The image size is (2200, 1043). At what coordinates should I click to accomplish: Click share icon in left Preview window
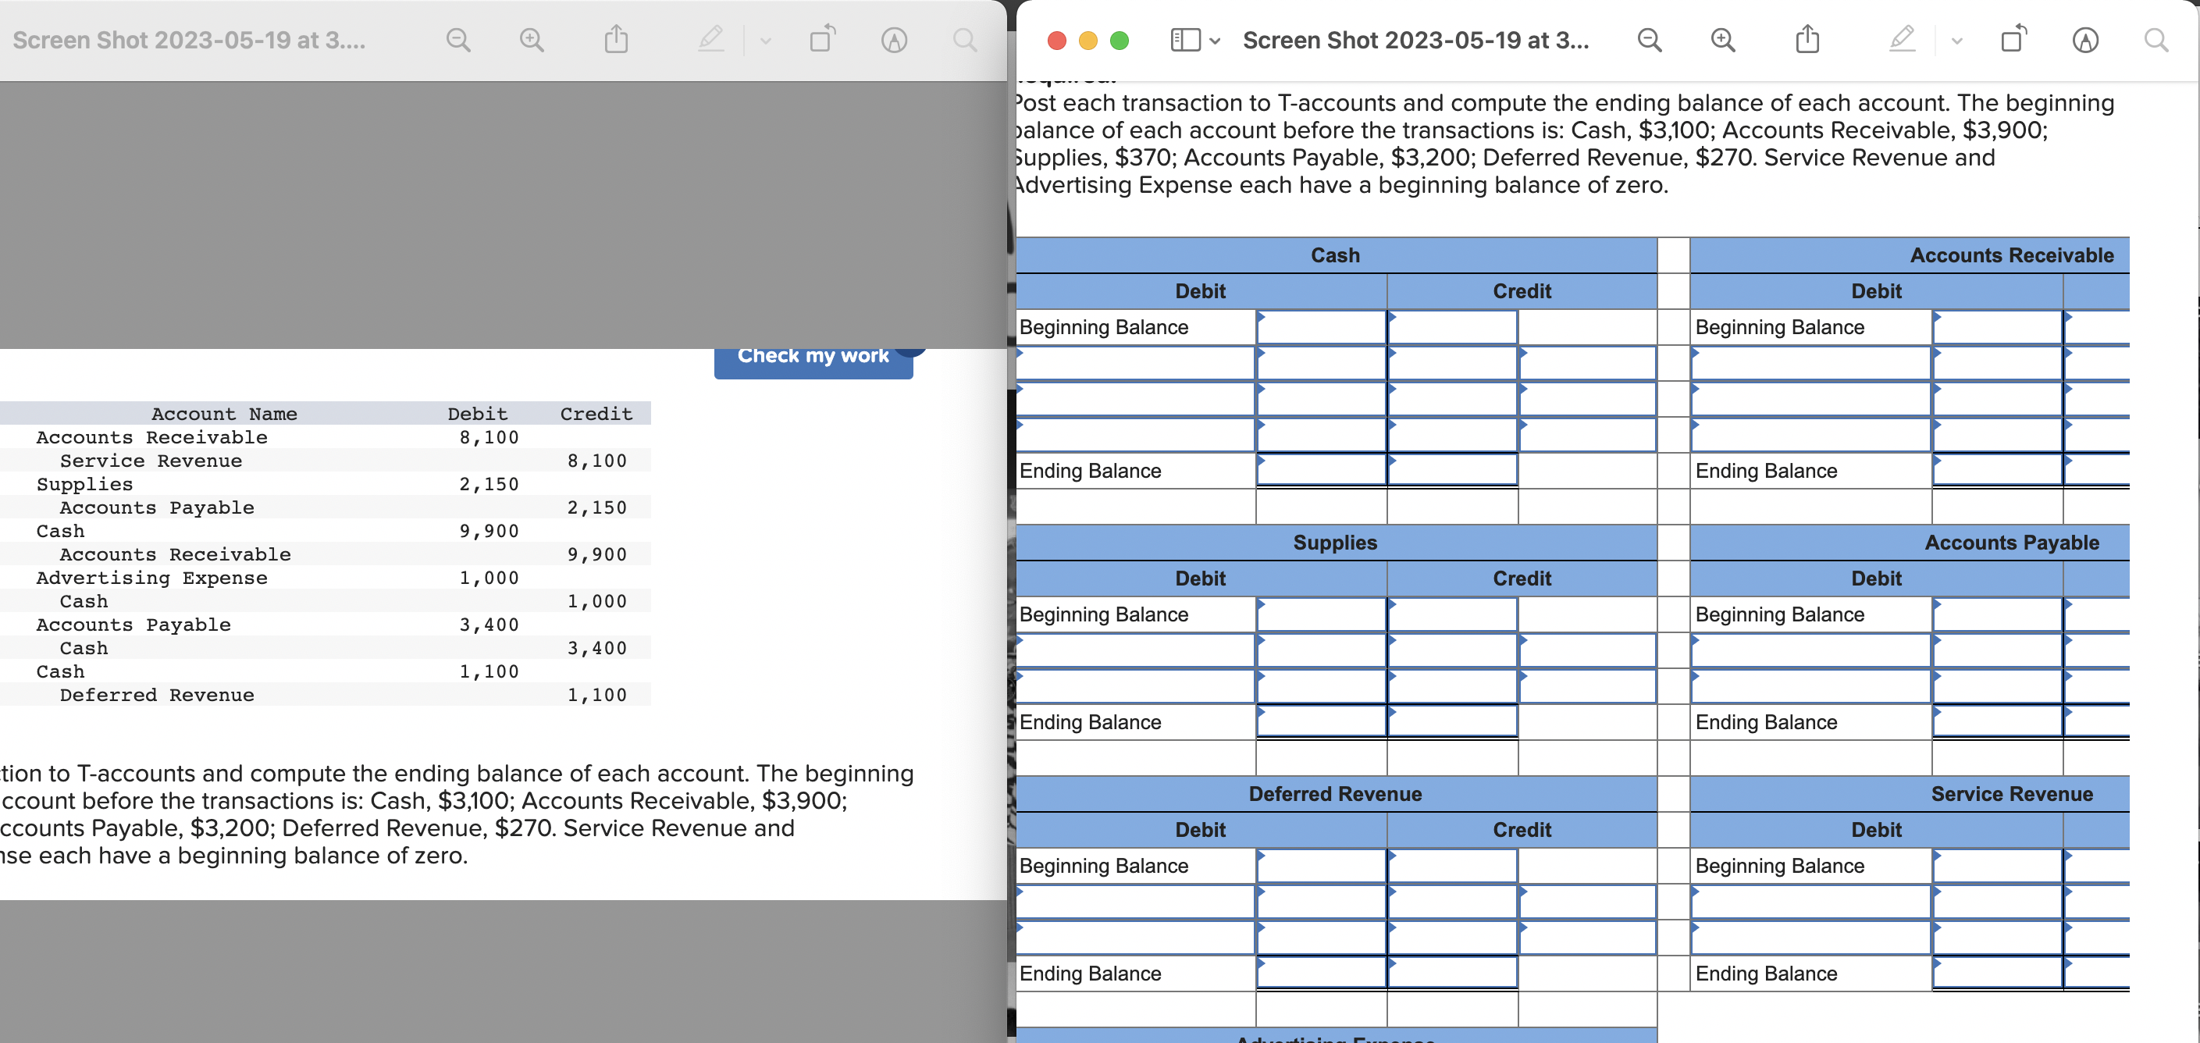[x=616, y=40]
